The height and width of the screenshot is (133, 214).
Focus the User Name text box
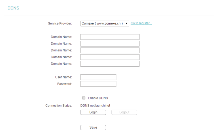[x=98, y=77]
